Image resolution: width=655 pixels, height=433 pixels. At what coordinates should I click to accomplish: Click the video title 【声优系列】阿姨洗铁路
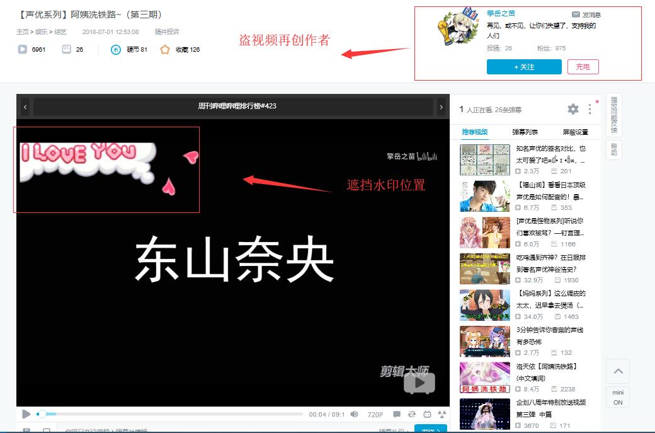tap(90, 14)
